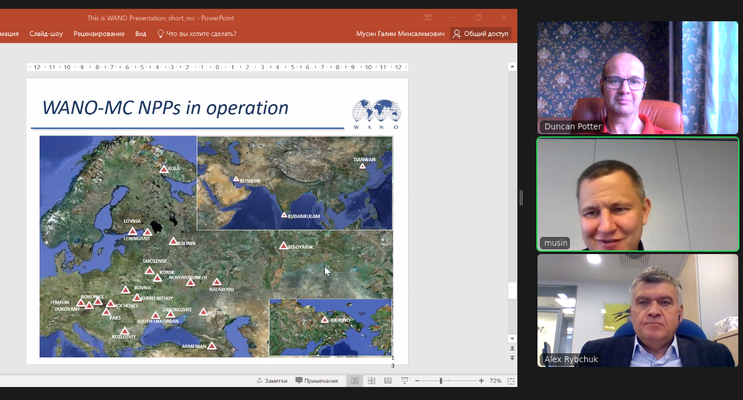Viewport: 743px width, 400px height.
Task: Click the Общий доступ share button
Action: [480, 34]
